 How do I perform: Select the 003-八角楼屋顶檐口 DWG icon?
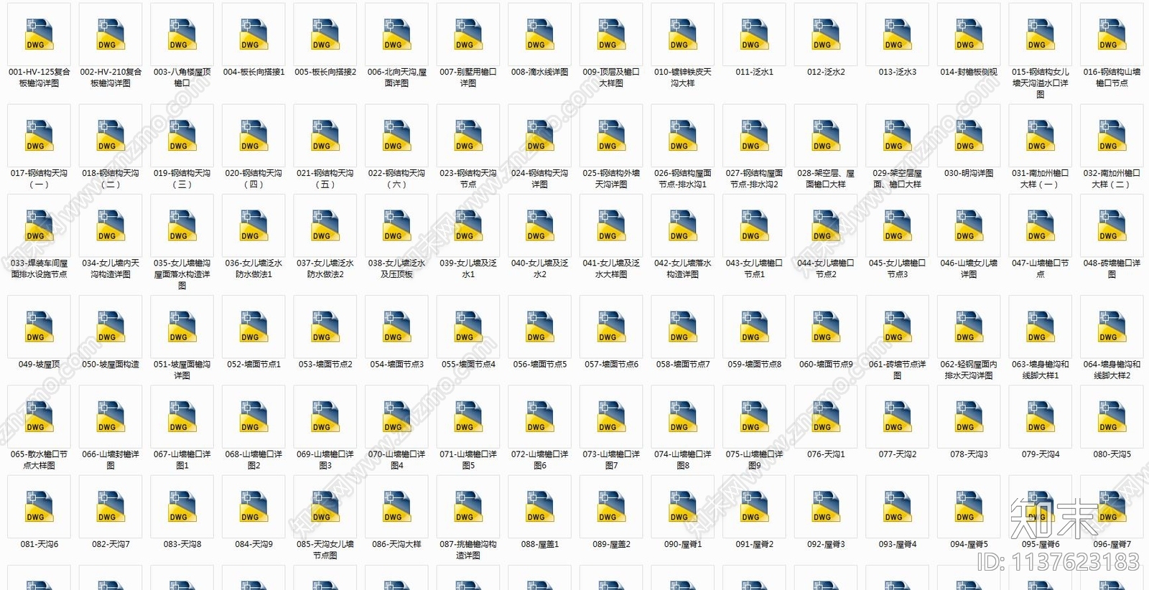pos(182,34)
